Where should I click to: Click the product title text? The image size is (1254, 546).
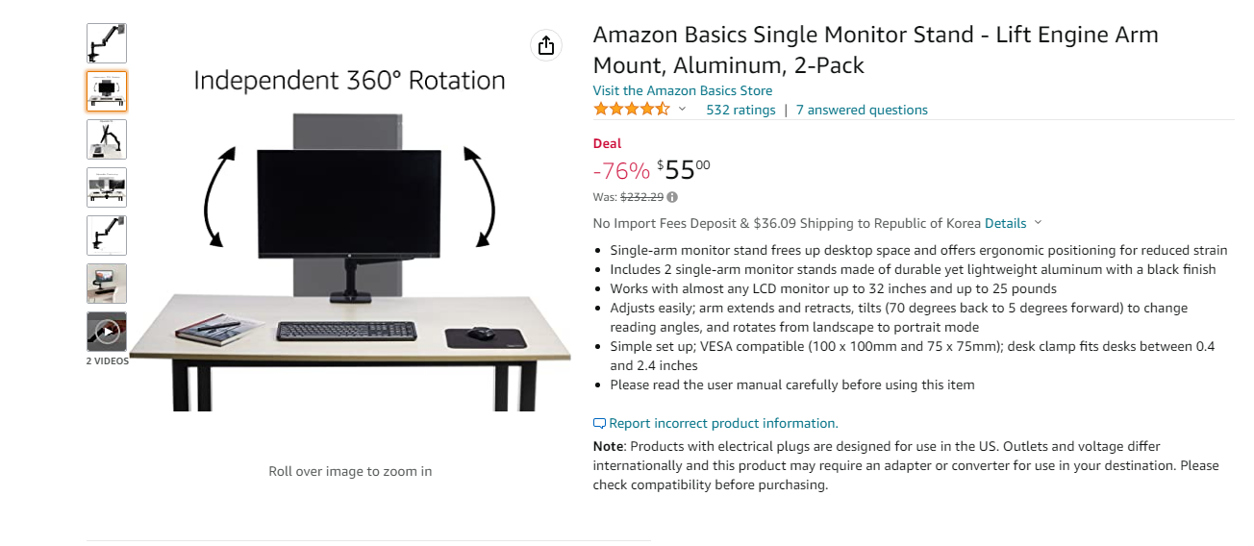coord(875,50)
